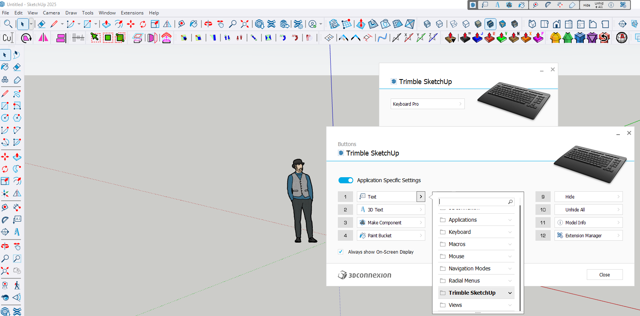Choose Polygon tool in left toolbar
Image resolution: width=640 pixels, height=316 pixels.
point(17,118)
